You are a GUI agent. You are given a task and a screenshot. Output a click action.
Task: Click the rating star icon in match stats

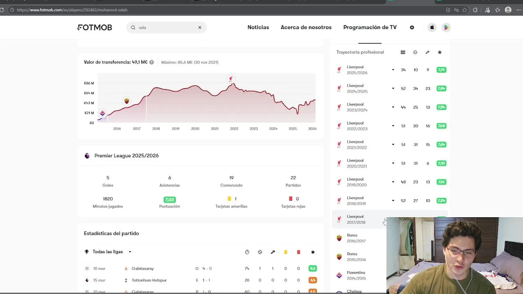click(x=313, y=252)
